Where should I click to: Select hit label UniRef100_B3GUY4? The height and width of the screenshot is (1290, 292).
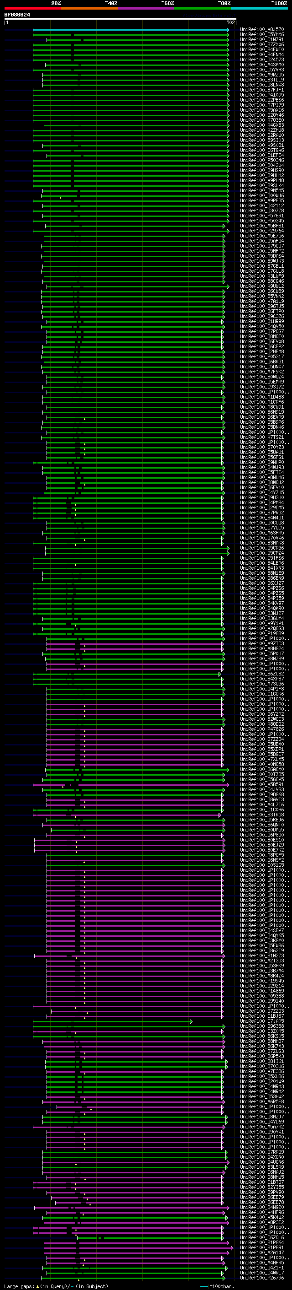coord(261,619)
